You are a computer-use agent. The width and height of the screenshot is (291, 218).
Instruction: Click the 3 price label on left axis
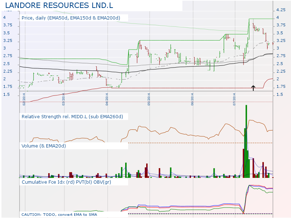tap(4, 48)
